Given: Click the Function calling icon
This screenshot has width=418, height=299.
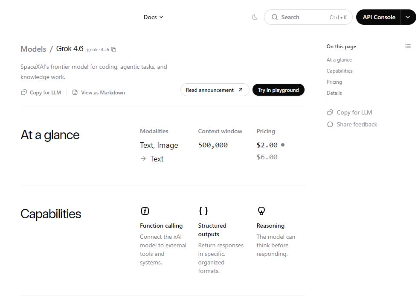Looking at the screenshot, I should (145, 211).
